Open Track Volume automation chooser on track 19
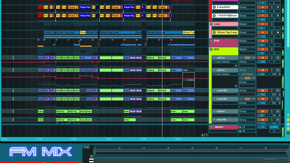 [225, 74]
